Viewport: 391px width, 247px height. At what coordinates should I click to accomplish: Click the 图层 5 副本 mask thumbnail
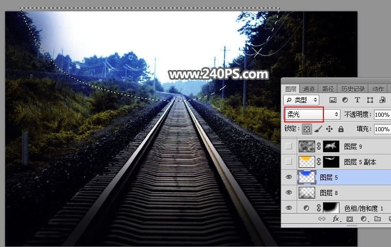pyautogui.click(x=331, y=162)
